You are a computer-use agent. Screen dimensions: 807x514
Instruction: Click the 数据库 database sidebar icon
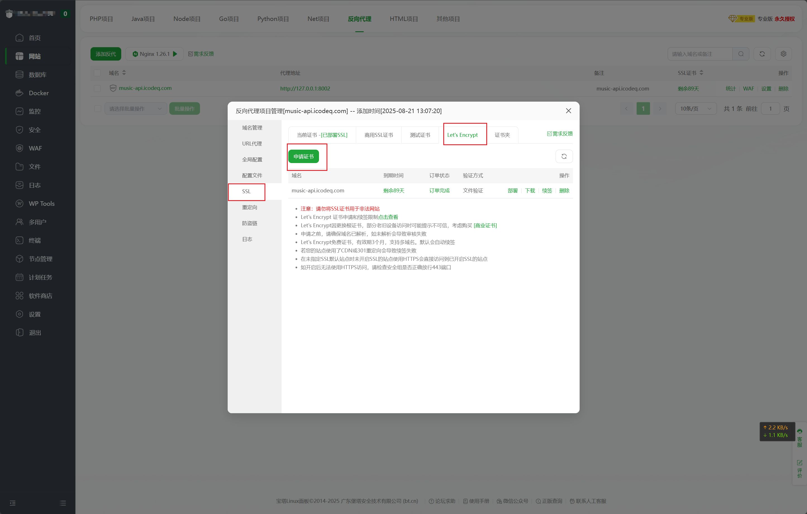click(x=20, y=74)
